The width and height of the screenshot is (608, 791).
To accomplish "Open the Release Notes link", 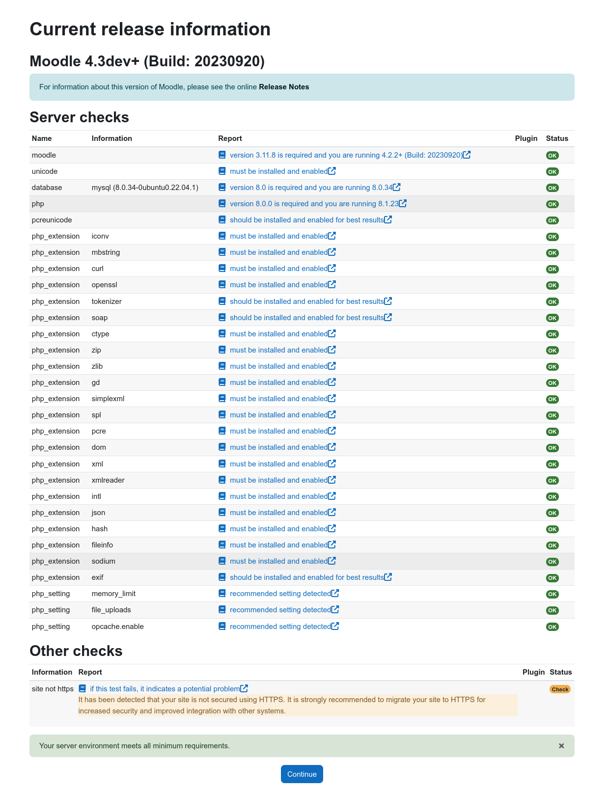I will (x=284, y=87).
